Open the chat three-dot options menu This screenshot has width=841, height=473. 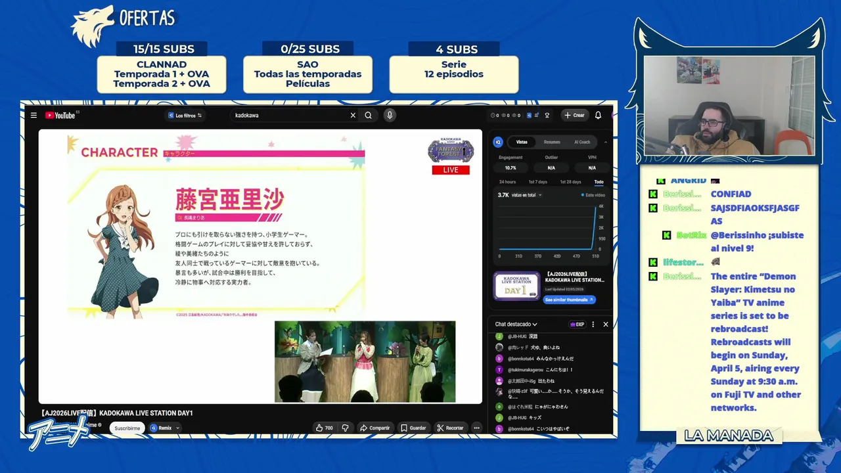(x=593, y=324)
